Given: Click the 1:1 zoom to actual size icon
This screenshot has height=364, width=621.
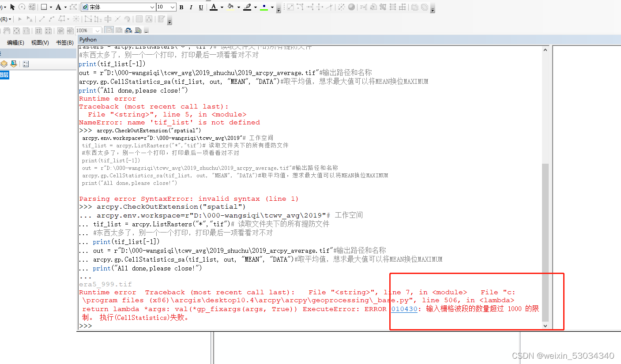Looking at the screenshot, I should coord(26,30).
